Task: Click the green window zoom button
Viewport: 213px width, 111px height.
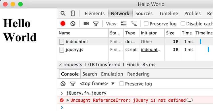Action: [x=20, y=4]
